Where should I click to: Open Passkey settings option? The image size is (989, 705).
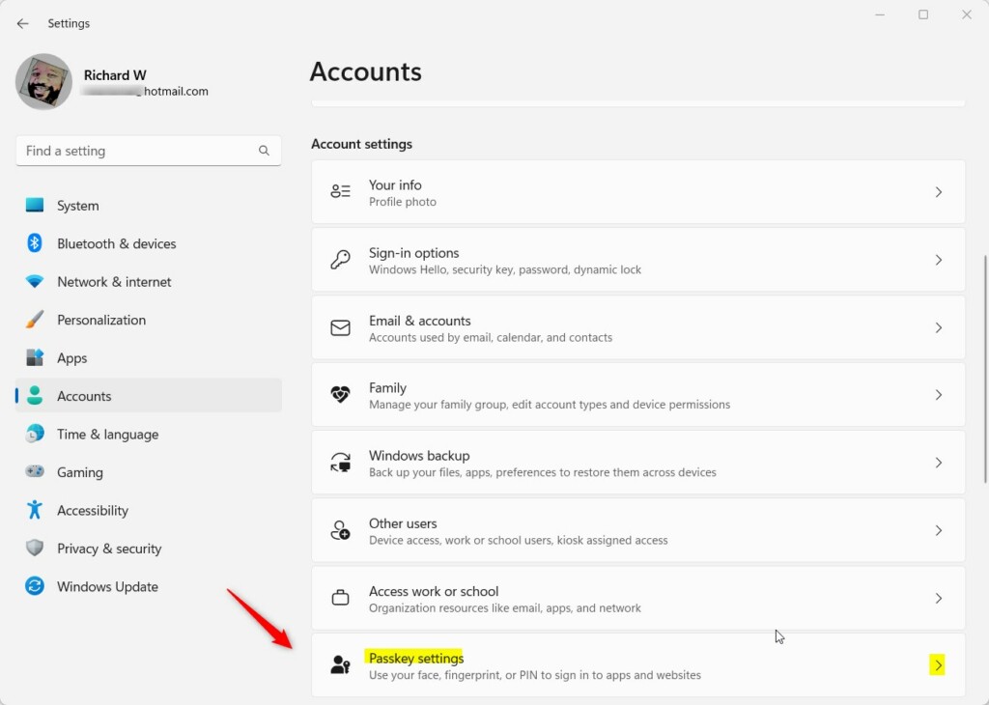coord(416,659)
